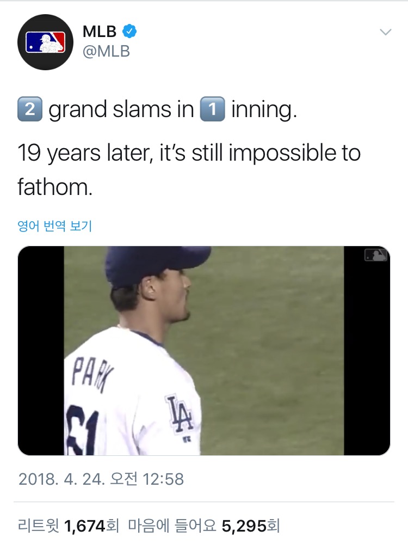Click the number 2 keycap emoji

pos(30,110)
